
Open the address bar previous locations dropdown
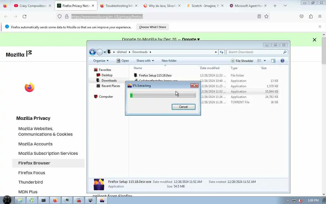point(216,52)
